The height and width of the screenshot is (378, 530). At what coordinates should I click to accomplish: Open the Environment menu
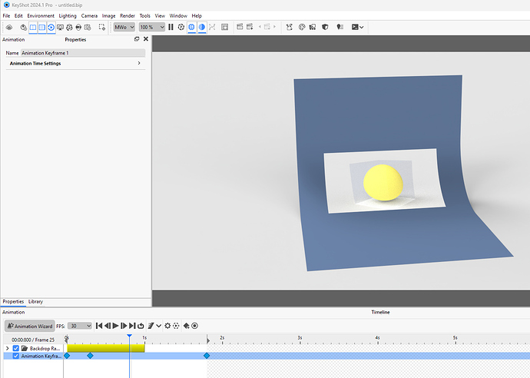coord(41,15)
